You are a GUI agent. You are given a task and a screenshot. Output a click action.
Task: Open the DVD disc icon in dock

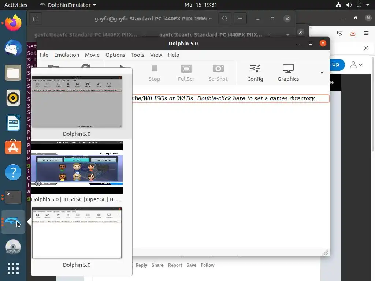pos(13,247)
